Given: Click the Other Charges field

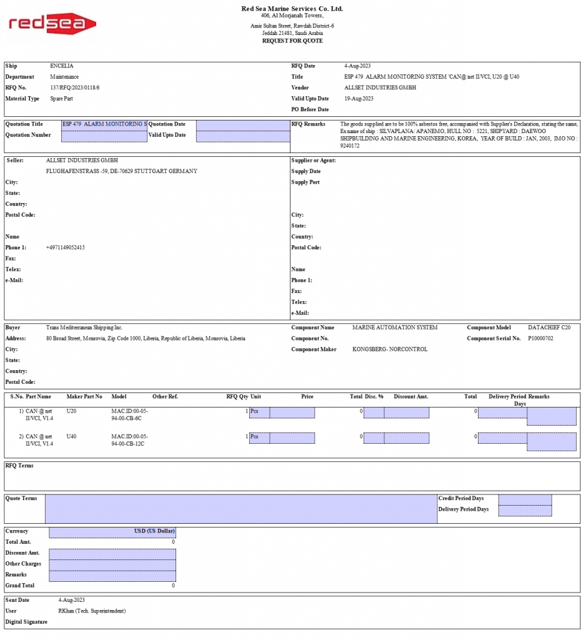Looking at the screenshot, I should point(112,565).
